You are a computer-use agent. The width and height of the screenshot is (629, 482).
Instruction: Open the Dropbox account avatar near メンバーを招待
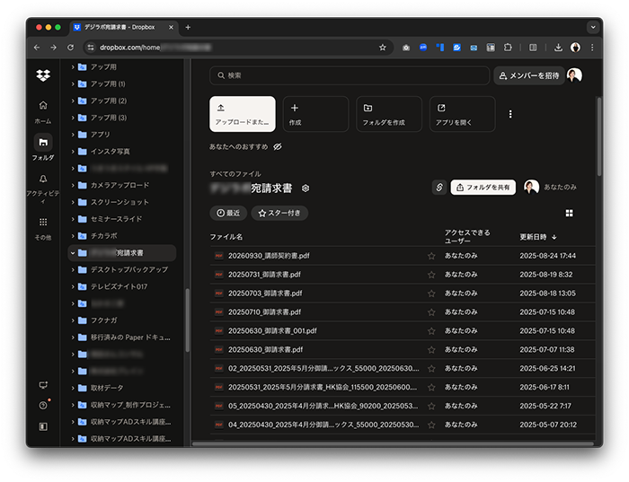pos(574,75)
